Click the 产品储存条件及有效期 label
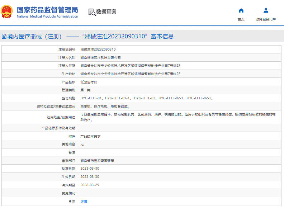The height and width of the screenshot is (208, 284). tap(58, 128)
